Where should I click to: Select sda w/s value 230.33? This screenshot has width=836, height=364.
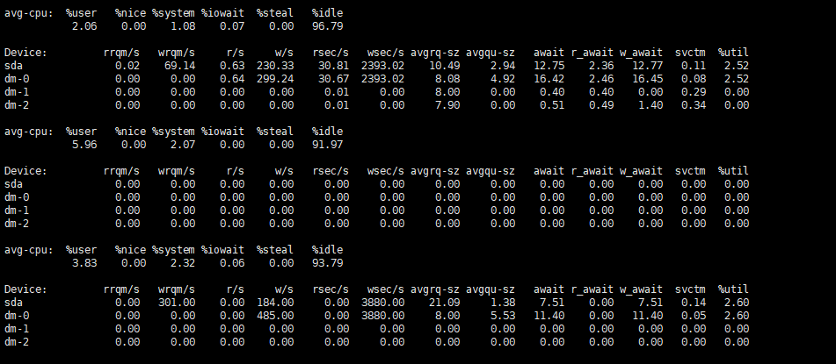pyautogui.click(x=275, y=66)
